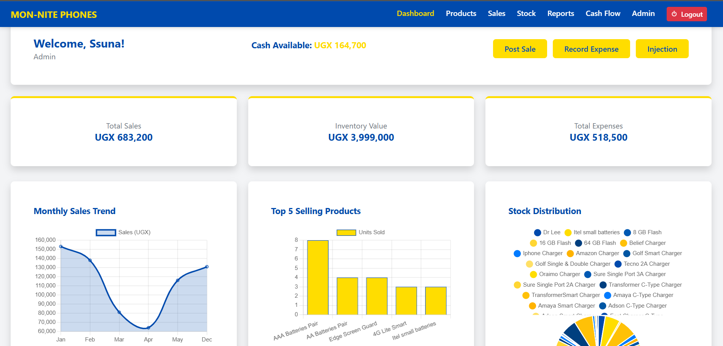Viewport: 723px width, 346px height.
Task: Open the Cash Flow page
Action: click(x=603, y=13)
